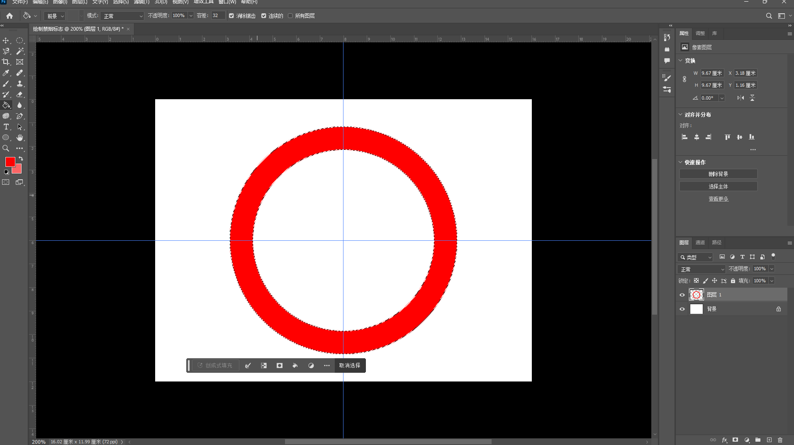Select the Blur droplet tool

[19, 105]
